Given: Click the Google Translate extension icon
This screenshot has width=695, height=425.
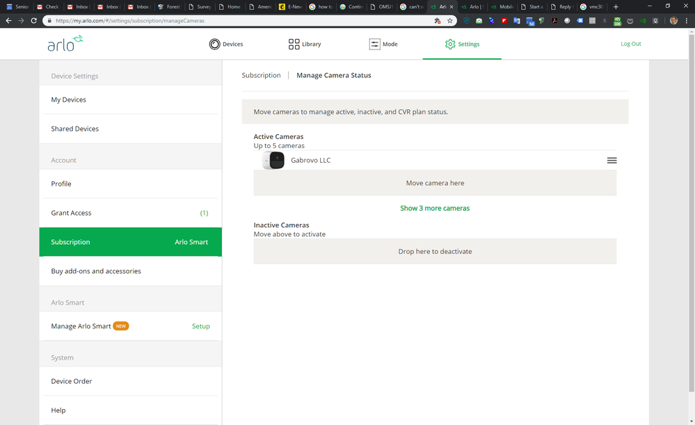Looking at the screenshot, I should [x=517, y=20].
